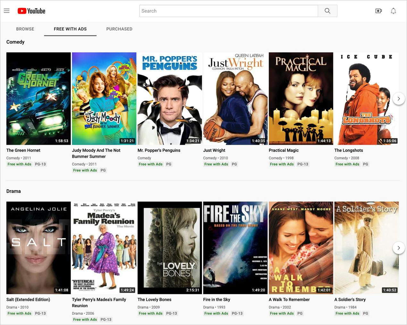Select the FREE WITH ADS tab
The width and height of the screenshot is (407, 325).
pos(70,29)
